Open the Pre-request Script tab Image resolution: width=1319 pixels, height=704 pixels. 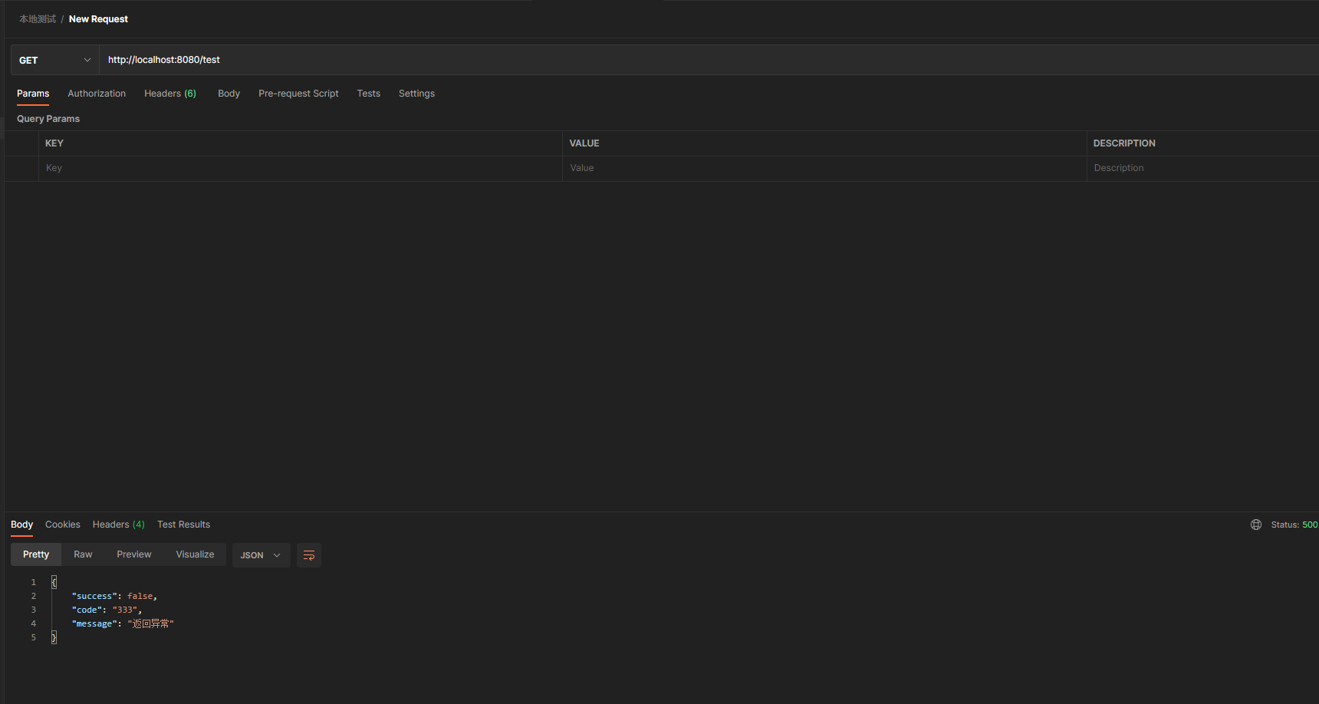coord(298,94)
